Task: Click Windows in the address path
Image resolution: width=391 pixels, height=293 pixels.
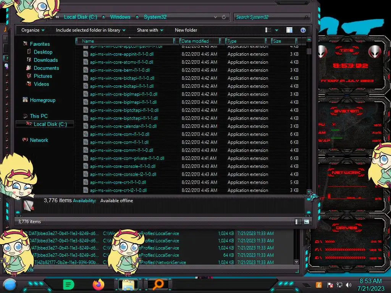Action: pos(120,17)
